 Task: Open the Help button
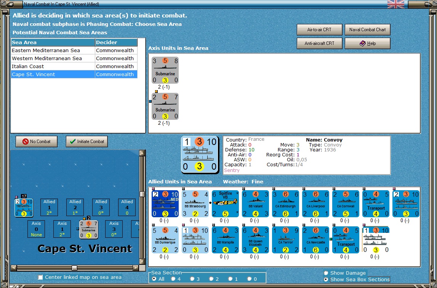click(x=367, y=43)
